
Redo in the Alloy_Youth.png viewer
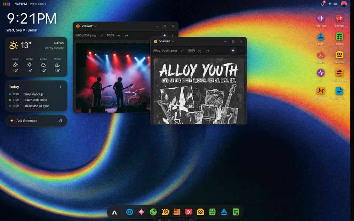point(208,51)
